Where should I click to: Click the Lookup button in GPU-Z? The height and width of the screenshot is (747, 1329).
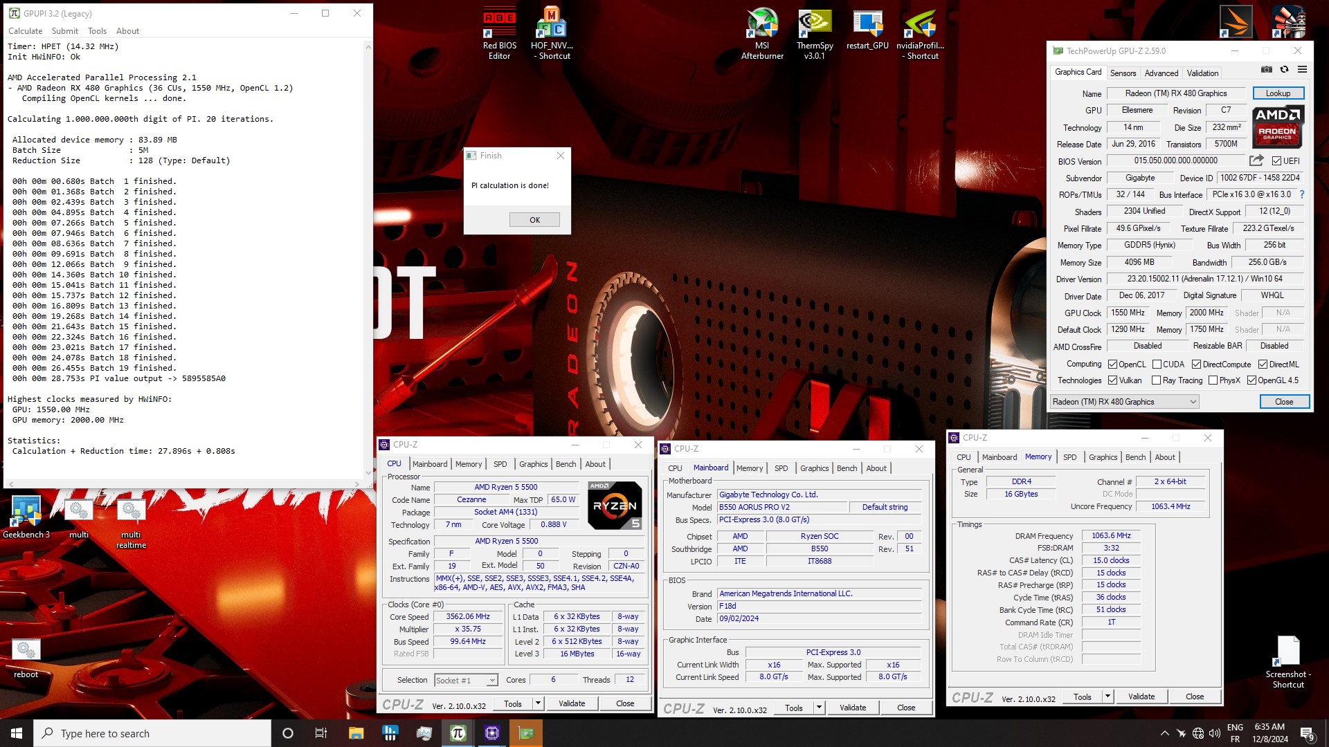tap(1278, 93)
